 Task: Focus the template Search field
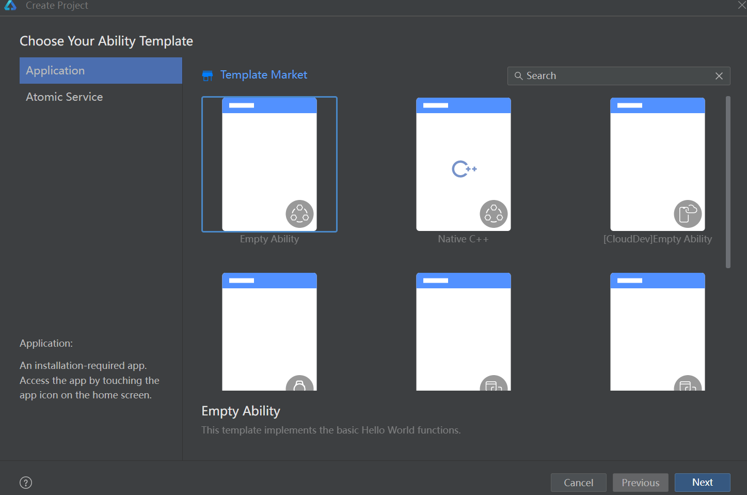click(618, 76)
